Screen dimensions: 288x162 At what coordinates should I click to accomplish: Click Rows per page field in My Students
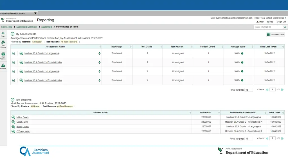click(x=249, y=139)
